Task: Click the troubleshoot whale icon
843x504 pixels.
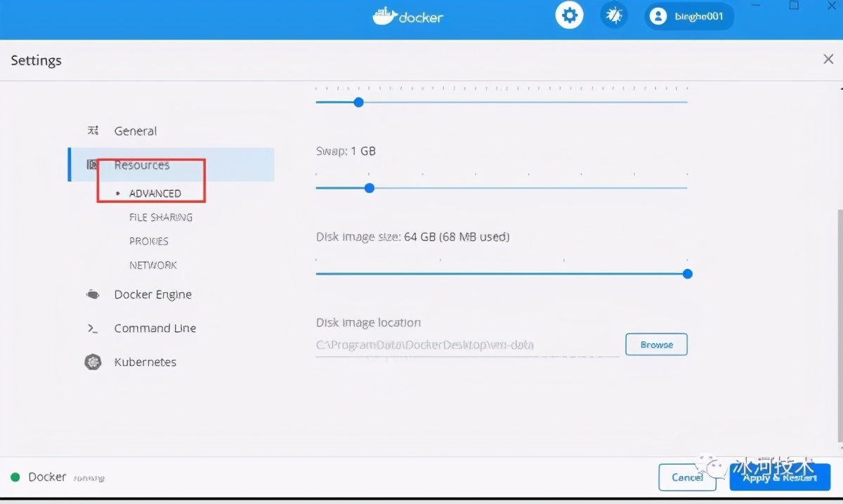Action: (614, 15)
